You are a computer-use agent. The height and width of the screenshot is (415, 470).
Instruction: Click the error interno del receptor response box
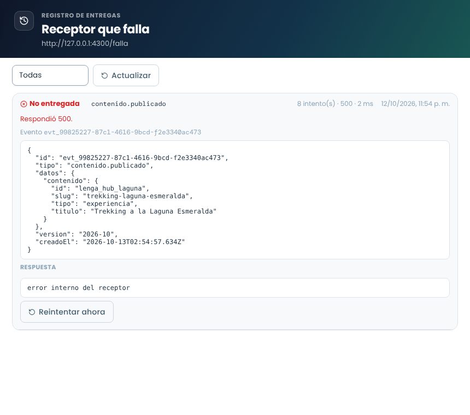[x=234, y=288]
